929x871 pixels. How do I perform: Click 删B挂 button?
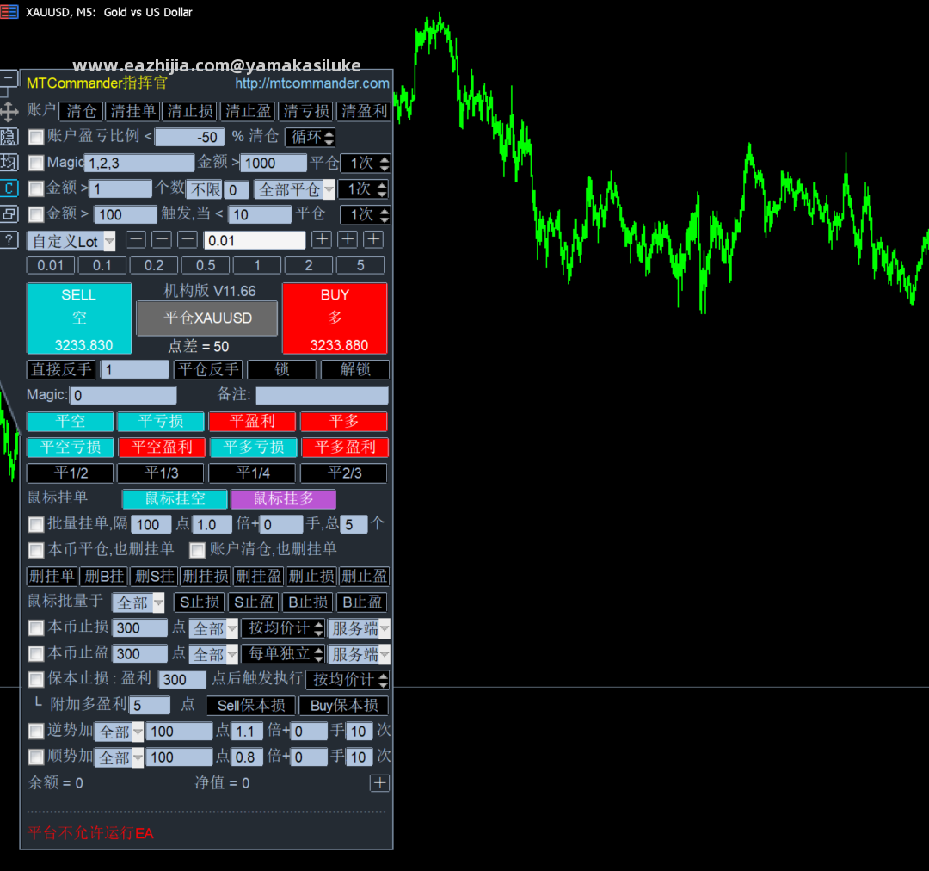tap(104, 576)
